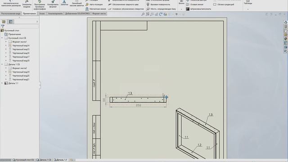288x162 pixels.
Task: Open the folder icon in right task pane
Action: [286, 31]
